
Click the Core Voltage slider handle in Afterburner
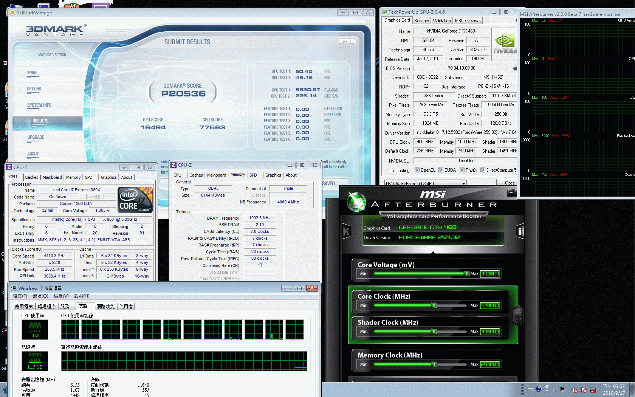(x=467, y=273)
